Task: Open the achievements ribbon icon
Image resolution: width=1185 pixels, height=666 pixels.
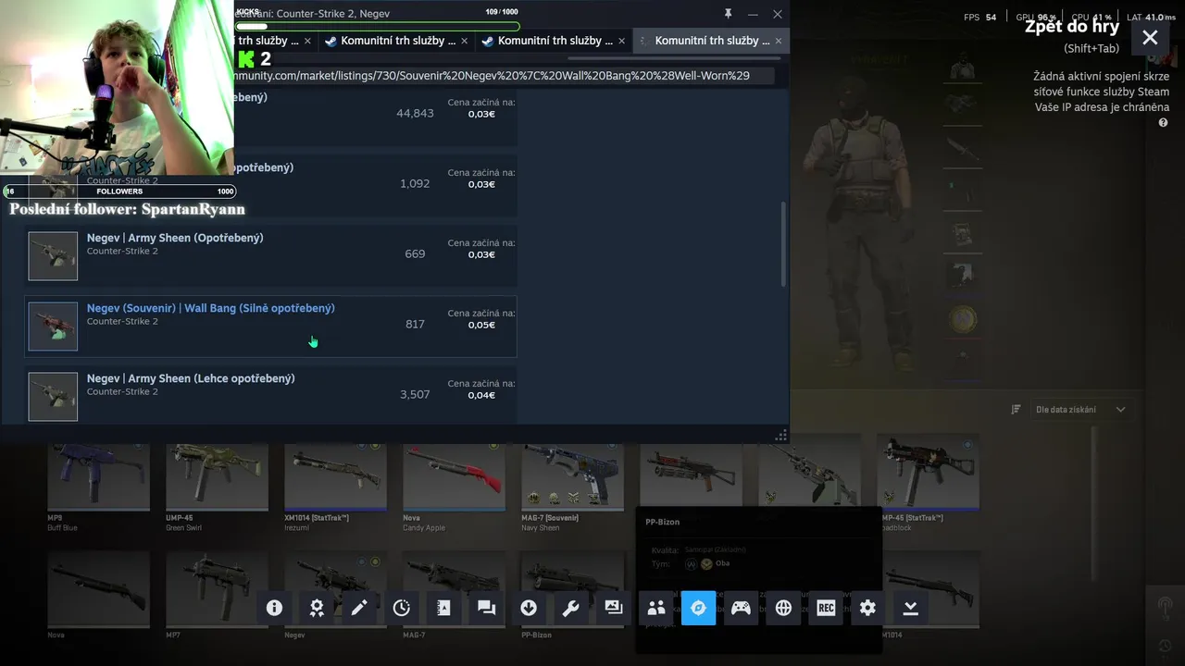Action: 317,608
